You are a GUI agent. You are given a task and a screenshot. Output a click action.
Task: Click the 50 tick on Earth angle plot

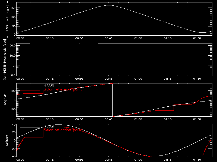coord(14,26)
